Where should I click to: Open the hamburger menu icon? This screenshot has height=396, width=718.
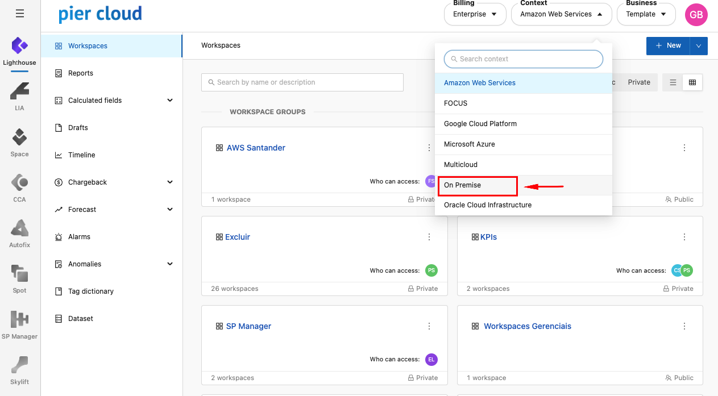point(20,14)
